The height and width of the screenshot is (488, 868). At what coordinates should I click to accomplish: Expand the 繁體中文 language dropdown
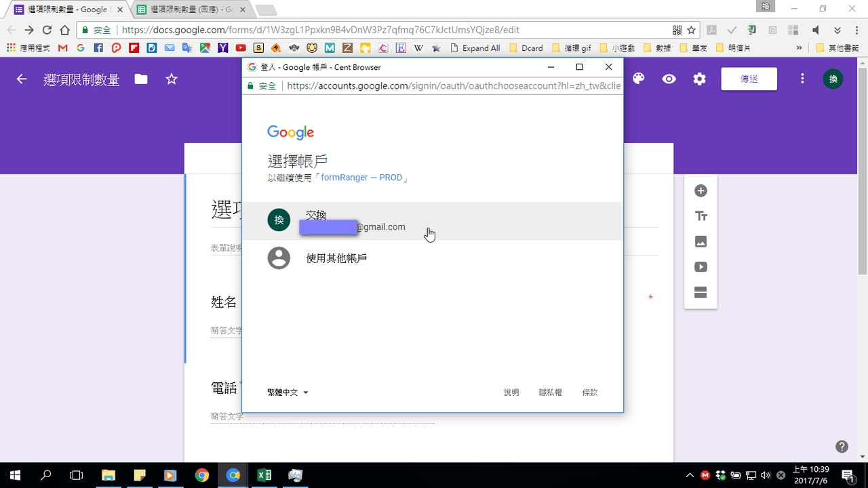pos(288,392)
